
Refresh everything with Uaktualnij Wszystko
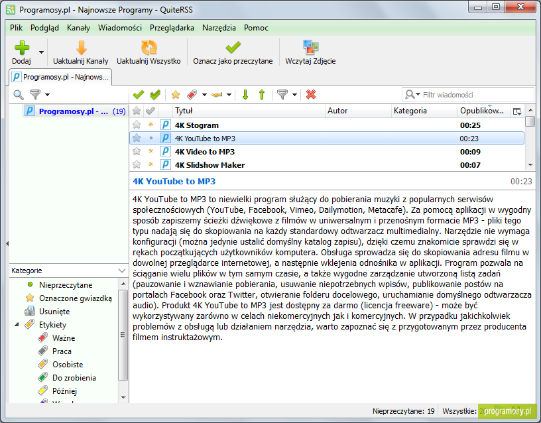(149, 52)
